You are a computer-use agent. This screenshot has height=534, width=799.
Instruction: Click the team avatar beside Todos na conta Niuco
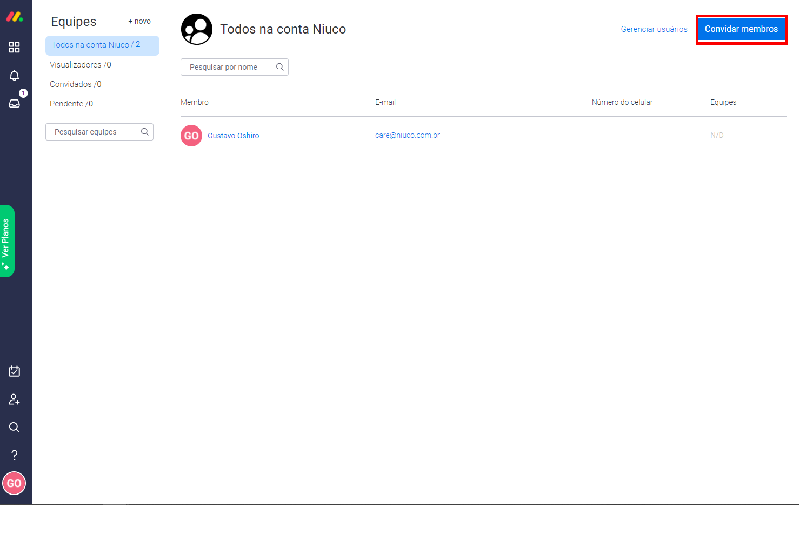pos(197,29)
